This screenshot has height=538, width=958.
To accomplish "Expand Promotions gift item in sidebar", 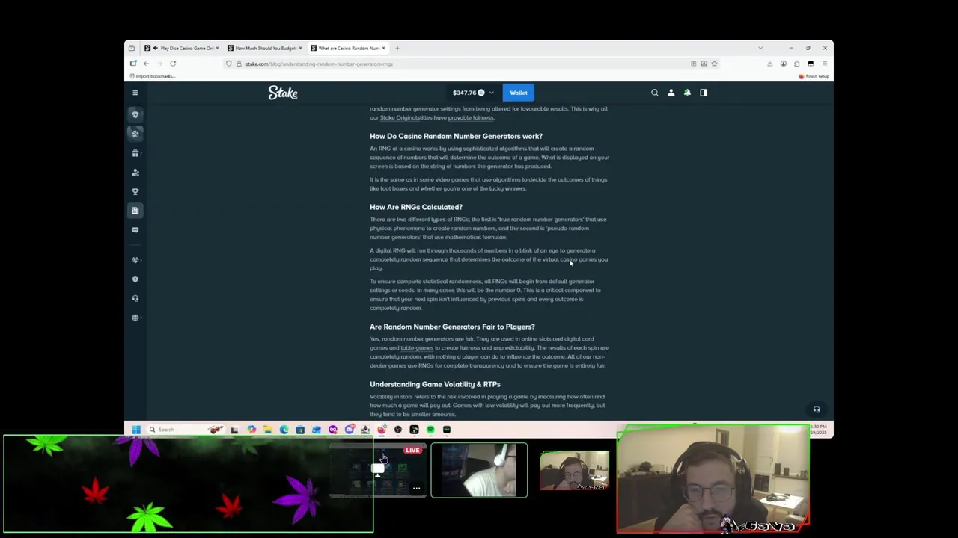I will 135,153.
